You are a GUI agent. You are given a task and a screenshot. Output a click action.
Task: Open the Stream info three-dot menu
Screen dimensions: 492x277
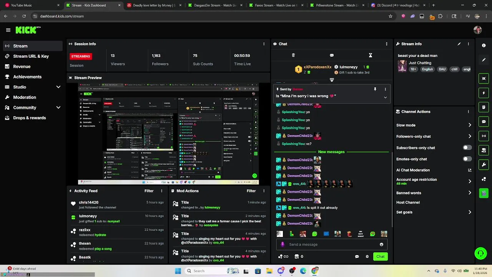coord(468,44)
